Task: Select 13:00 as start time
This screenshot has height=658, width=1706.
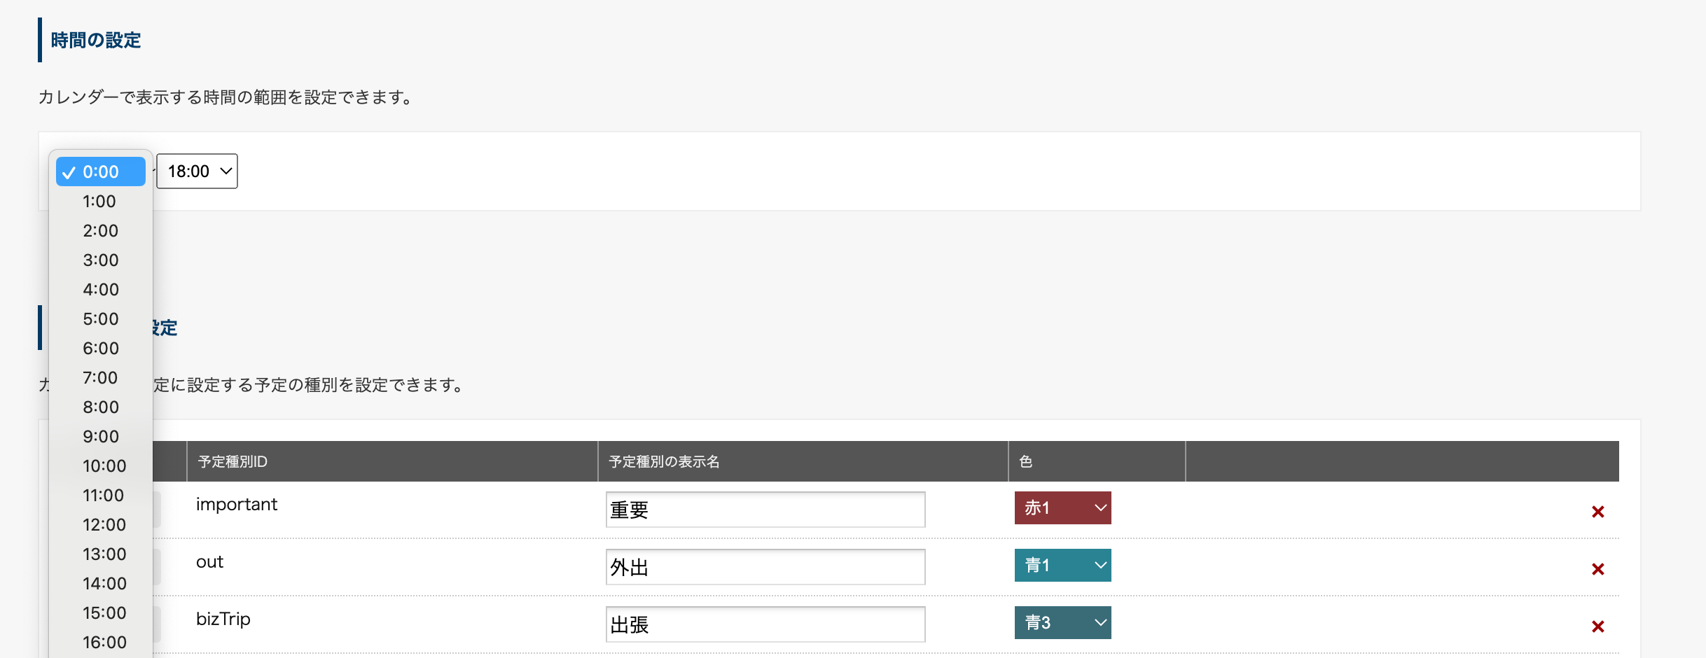Action: [x=104, y=554]
